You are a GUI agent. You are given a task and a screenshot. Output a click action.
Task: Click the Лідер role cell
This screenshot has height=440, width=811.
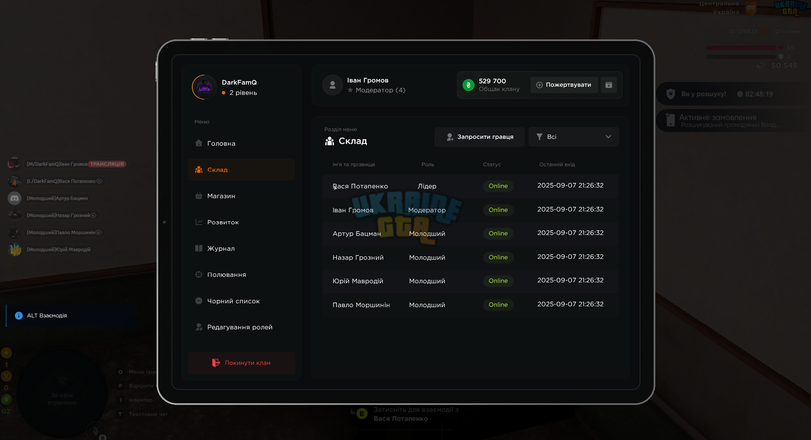pos(427,186)
